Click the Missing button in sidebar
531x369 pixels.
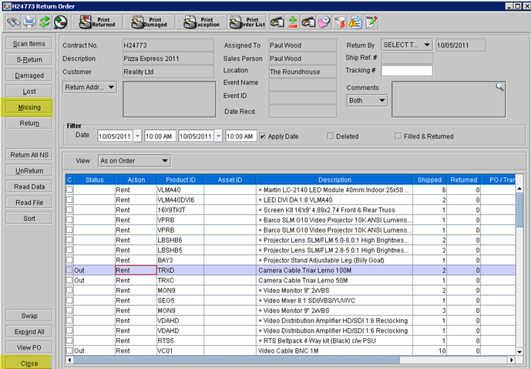29,107
